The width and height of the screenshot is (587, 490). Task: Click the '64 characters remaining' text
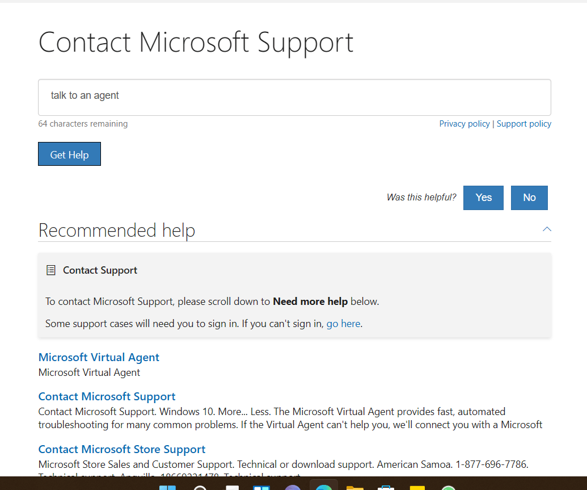[83, 124]
